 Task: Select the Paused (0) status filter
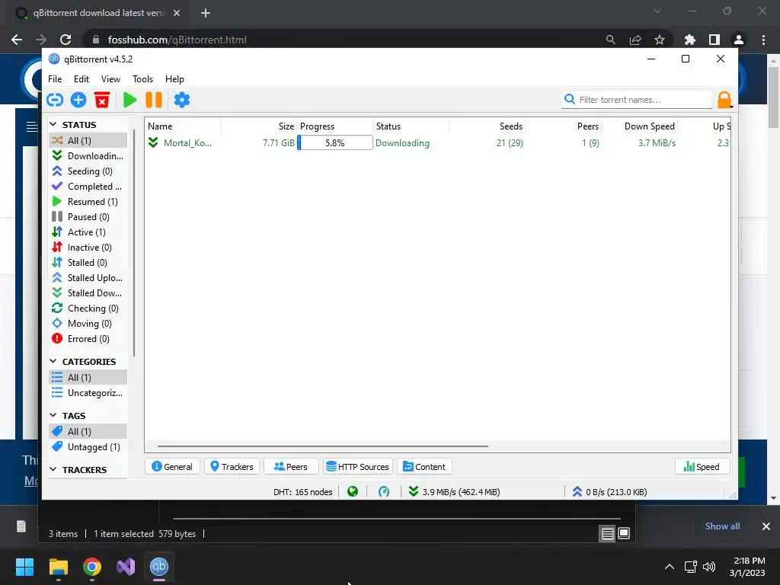[x=88, y=217]
